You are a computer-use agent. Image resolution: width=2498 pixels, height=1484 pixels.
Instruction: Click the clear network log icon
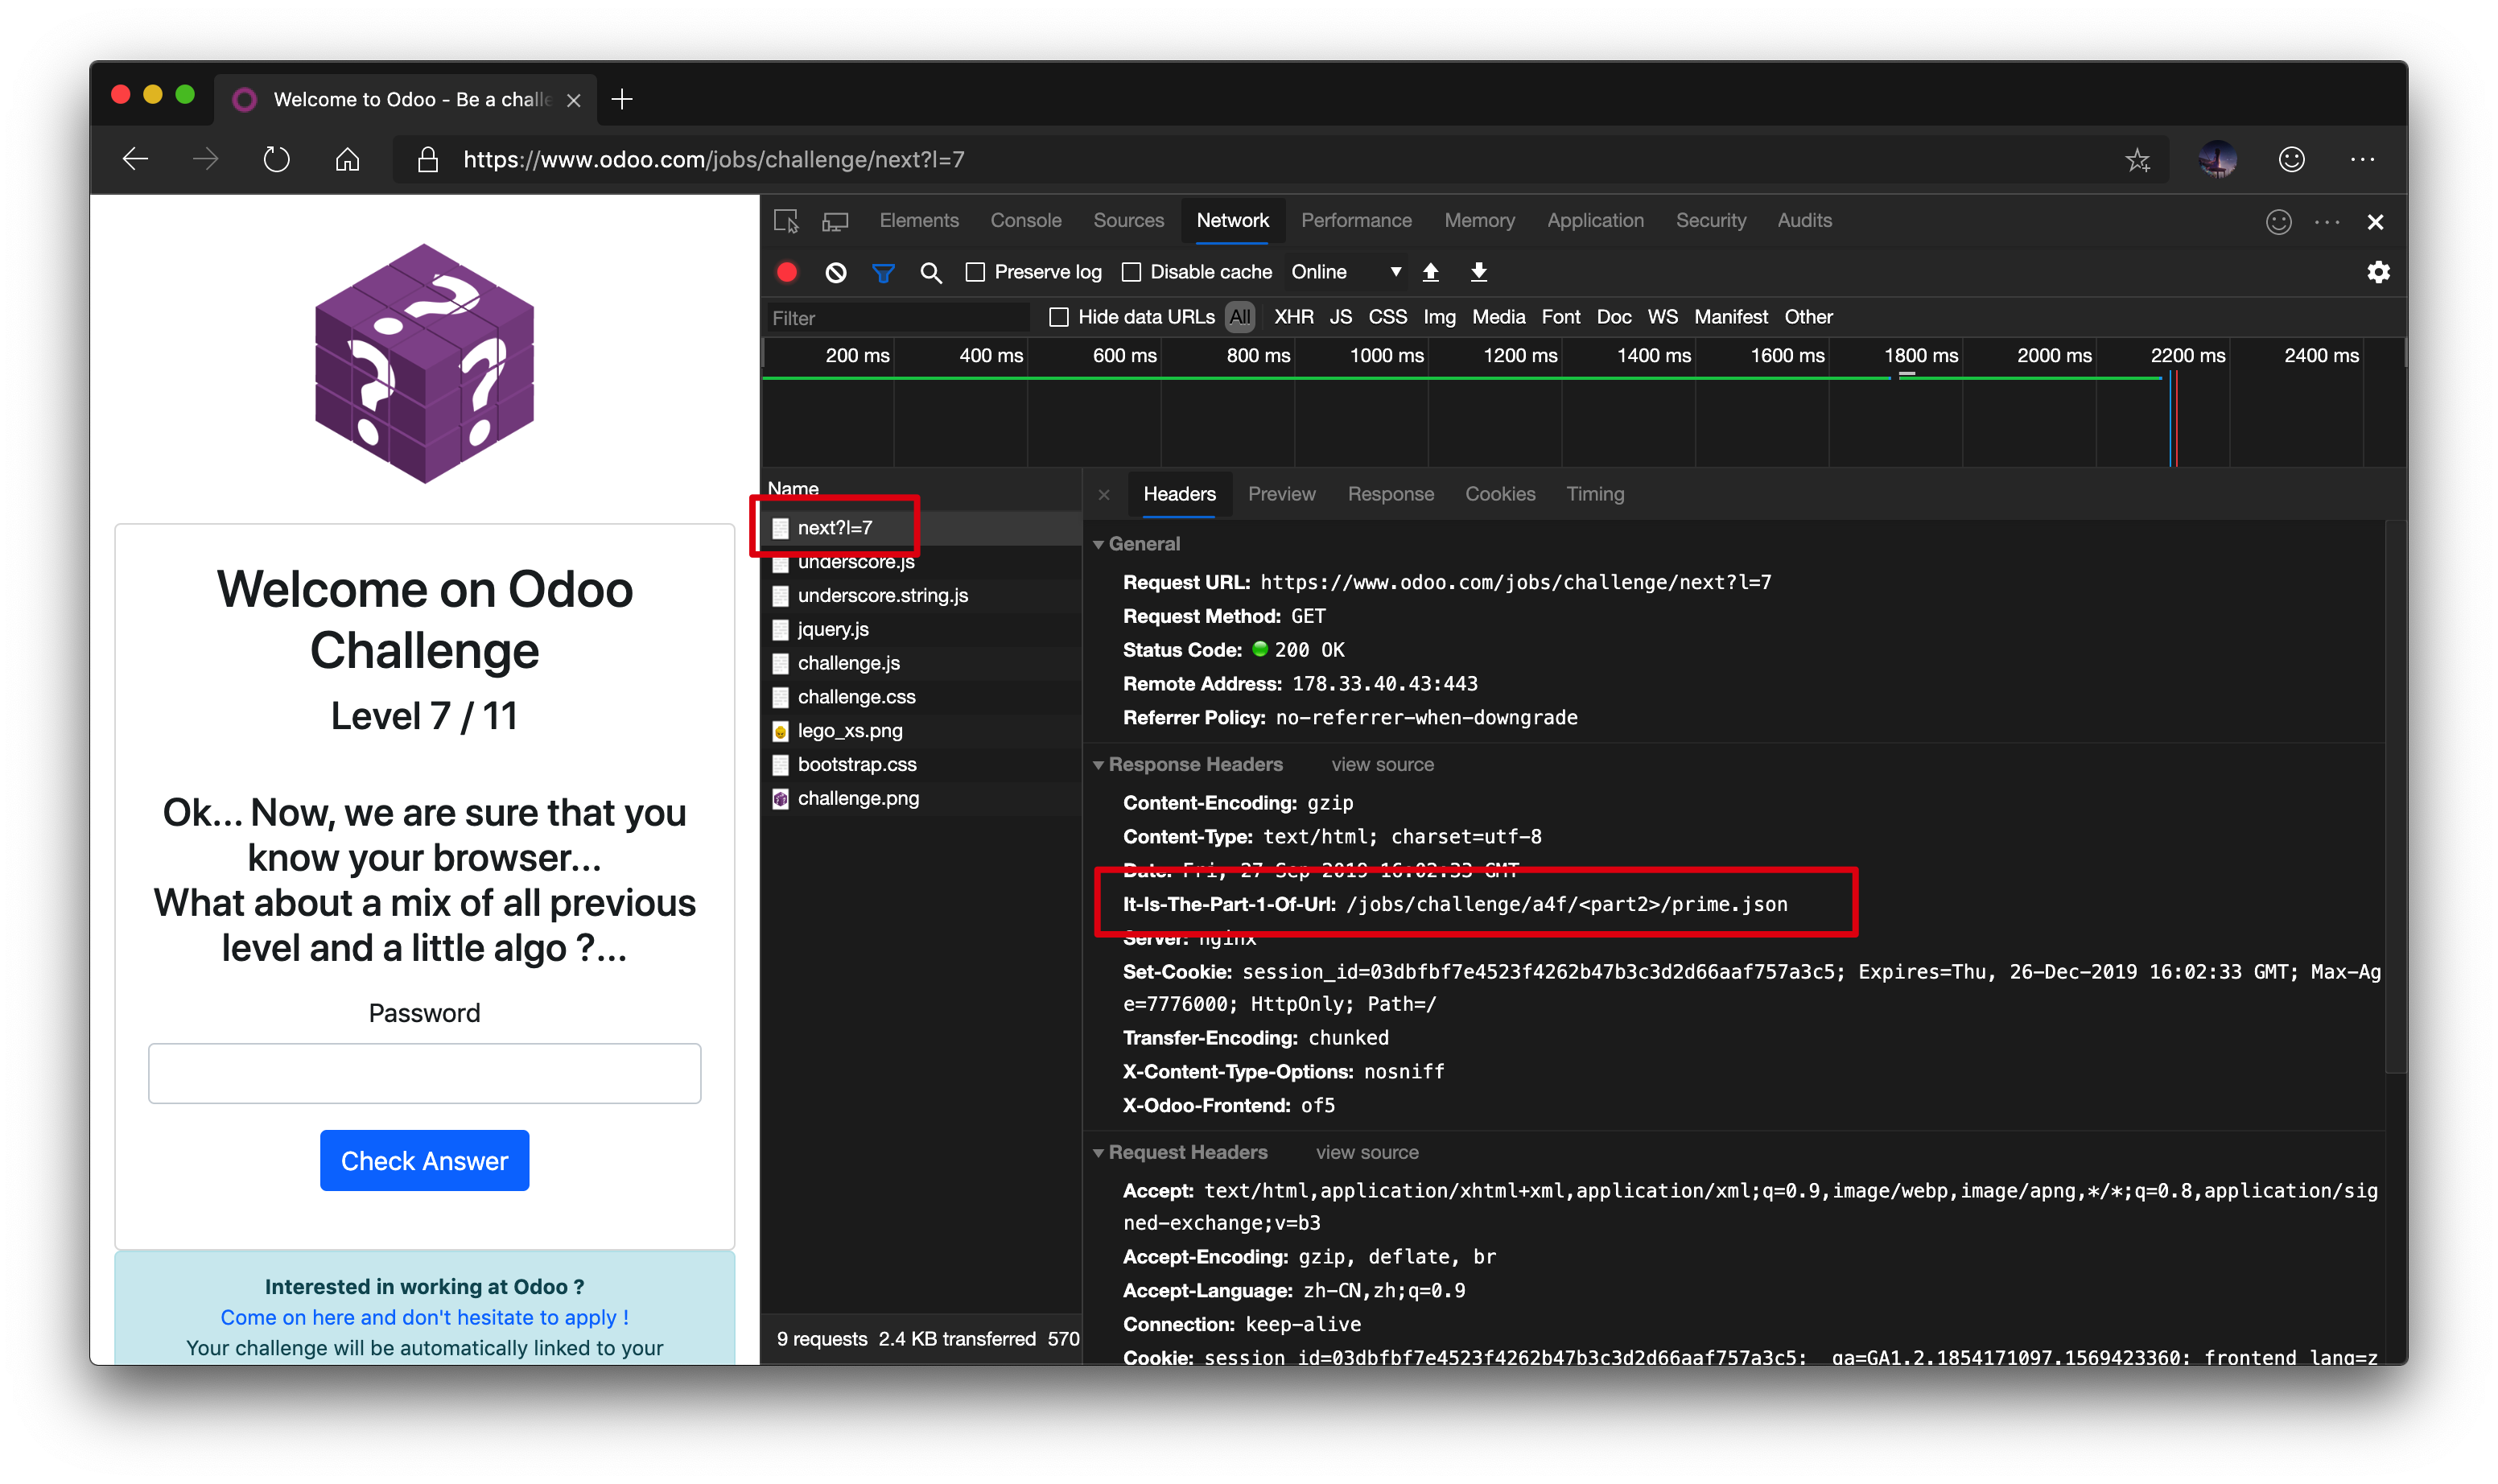click(835, 272)
